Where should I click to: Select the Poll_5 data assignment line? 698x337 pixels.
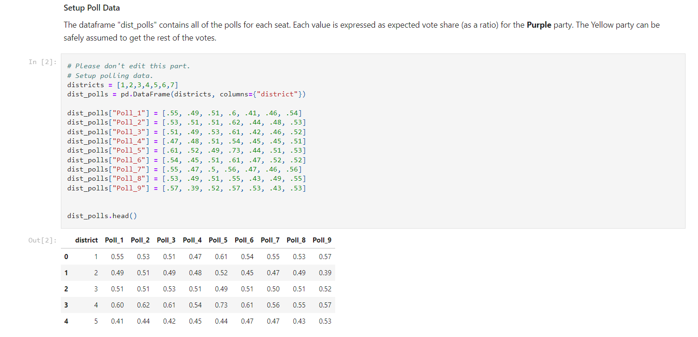click(186, 150)
